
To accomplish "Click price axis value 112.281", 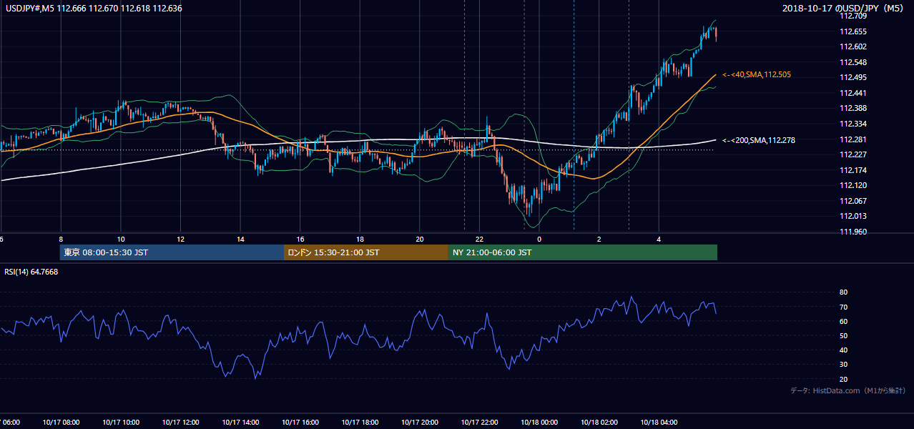I will tap(853, 139).
